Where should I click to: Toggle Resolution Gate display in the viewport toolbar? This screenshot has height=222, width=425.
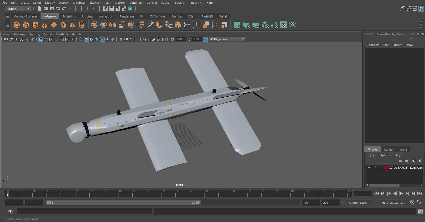(x=51, y=39)
